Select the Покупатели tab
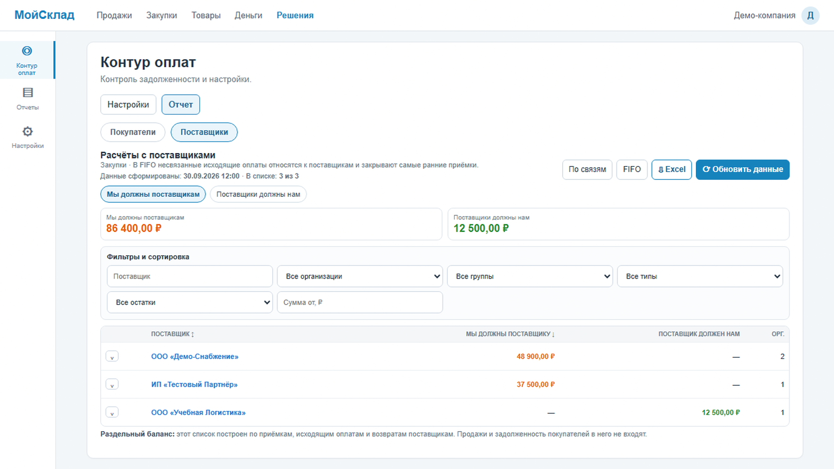 point(133,132)
